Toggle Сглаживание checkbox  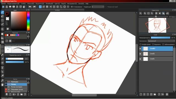pyautogui.click(x=72, y=7)
